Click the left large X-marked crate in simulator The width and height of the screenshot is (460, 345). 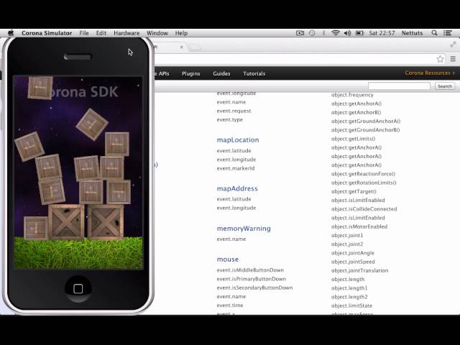click(x=66, y=222)
